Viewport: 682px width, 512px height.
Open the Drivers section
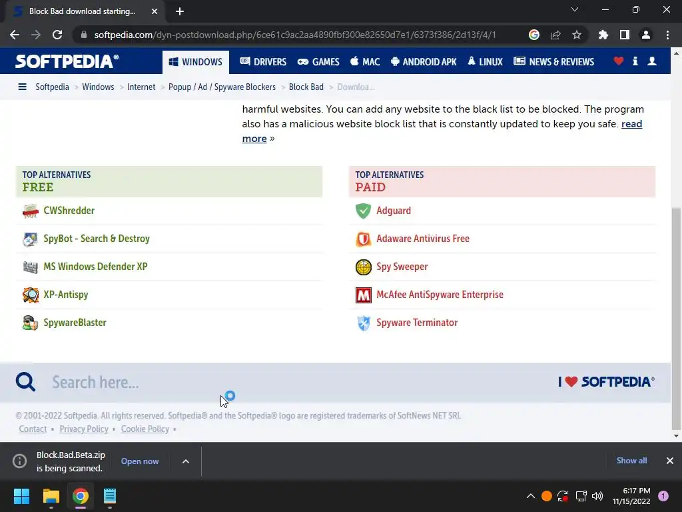coord(263,62)
